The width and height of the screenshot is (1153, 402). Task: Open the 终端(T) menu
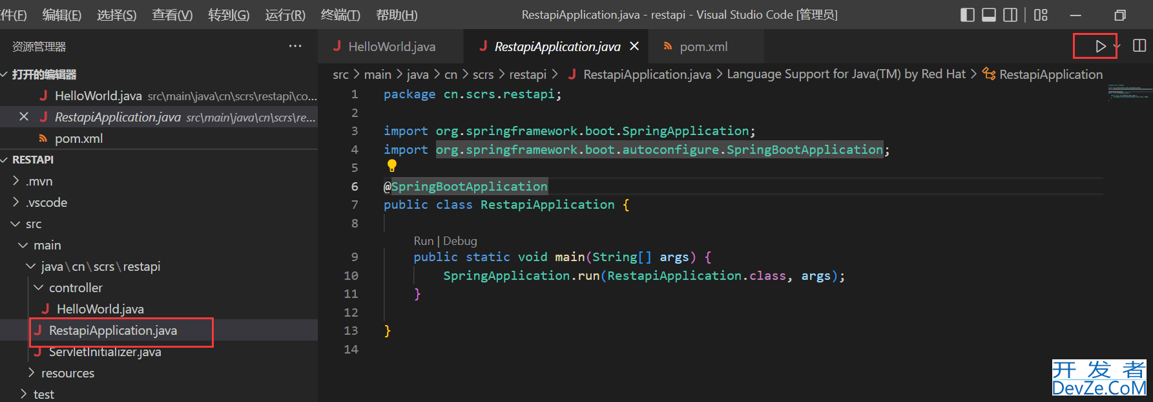tap(340, 15)
